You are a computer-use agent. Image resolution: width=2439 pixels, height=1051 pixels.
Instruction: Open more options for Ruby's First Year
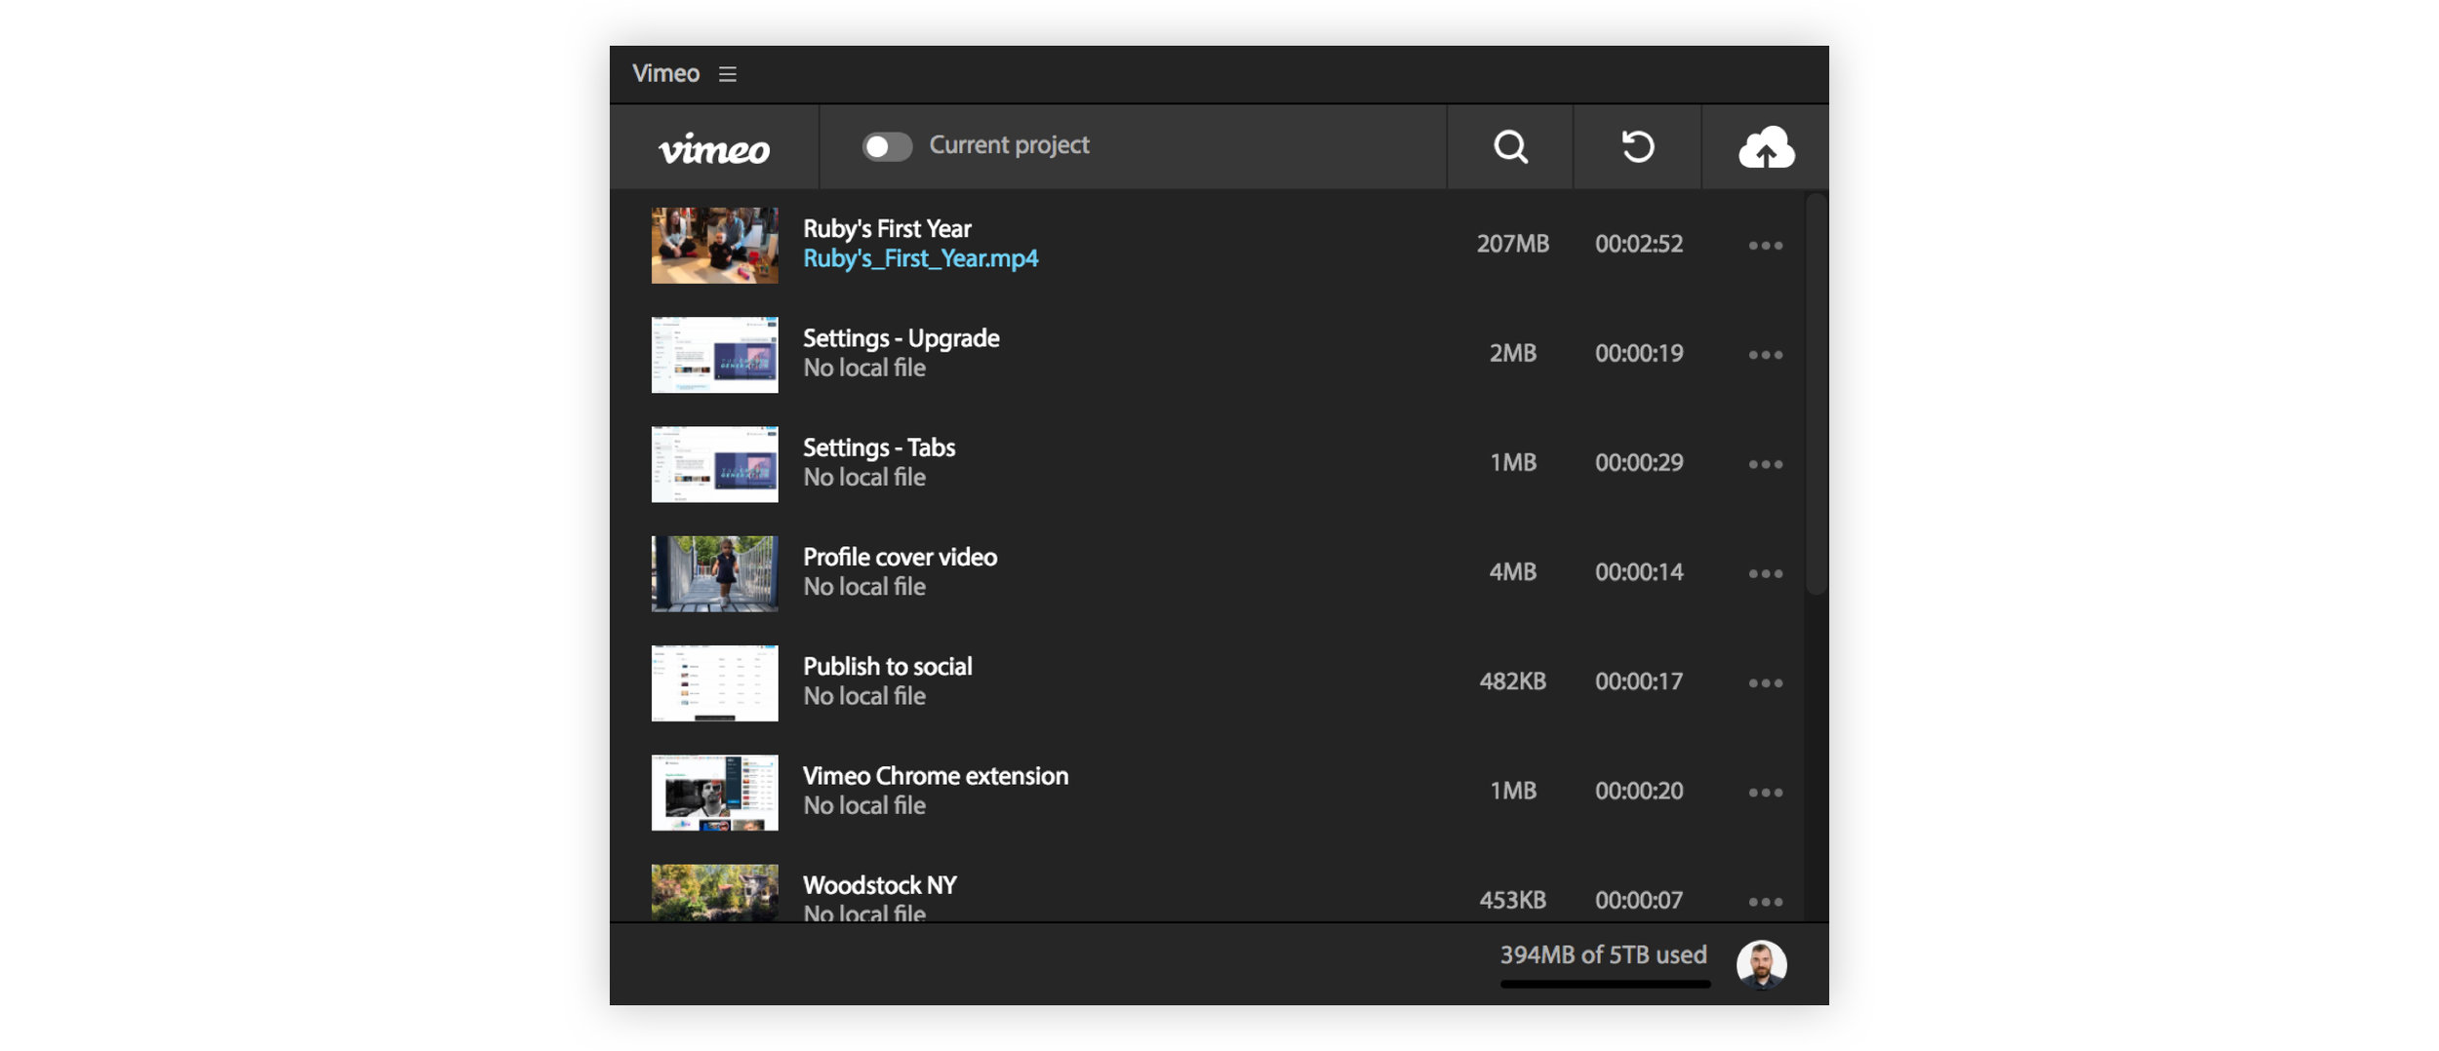(1766, 245)
